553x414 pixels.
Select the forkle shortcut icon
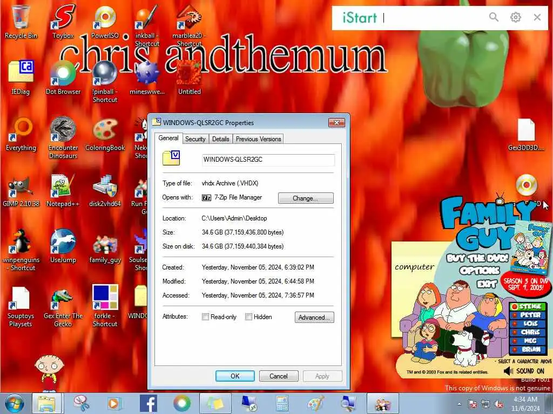tap(105, 306)
